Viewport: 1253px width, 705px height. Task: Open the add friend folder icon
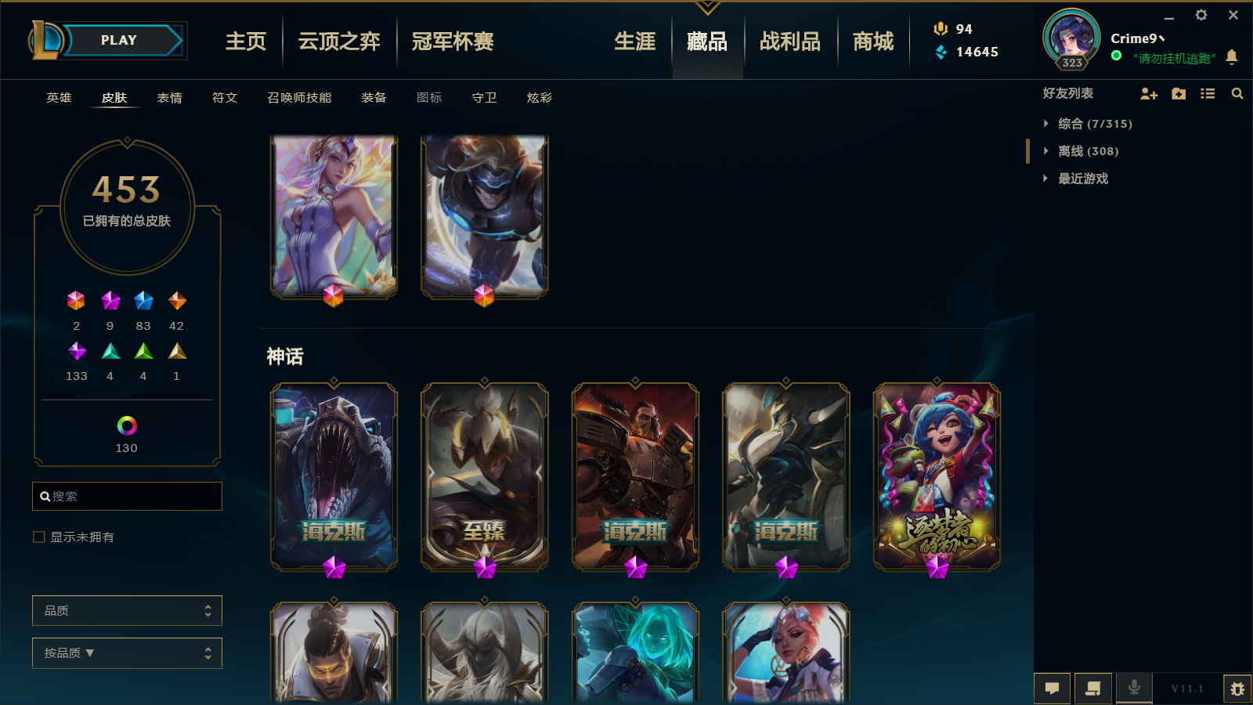pos(1179,94)
